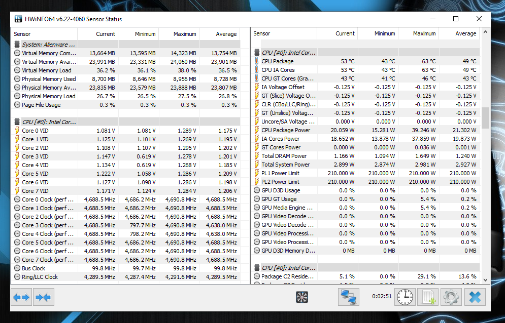Click the CPU Package thermometer icon
Image resolution: width=505 pixels, height=323 pixels.
[257, 61]
